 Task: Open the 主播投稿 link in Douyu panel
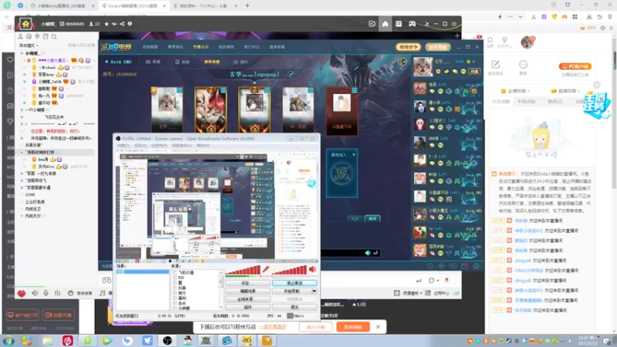tap(514, 91)
